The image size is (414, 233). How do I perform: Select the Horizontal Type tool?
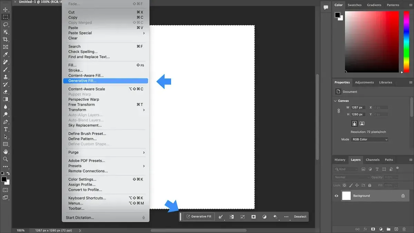point(6,129)
